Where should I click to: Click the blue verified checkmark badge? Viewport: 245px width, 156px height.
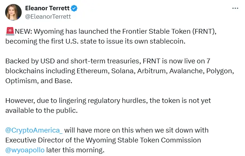point(75,8)
